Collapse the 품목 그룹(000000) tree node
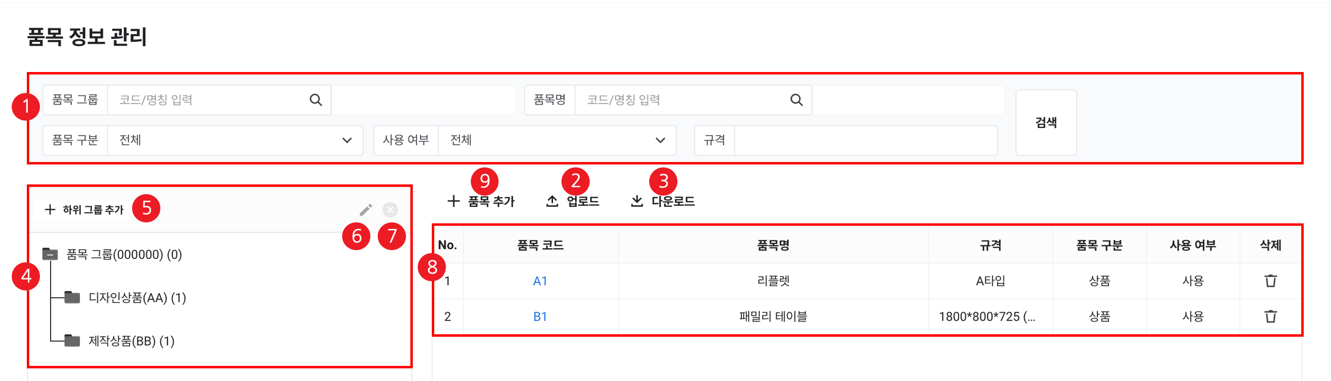This screenshot has width=1331, height=381. click(50, 254)
